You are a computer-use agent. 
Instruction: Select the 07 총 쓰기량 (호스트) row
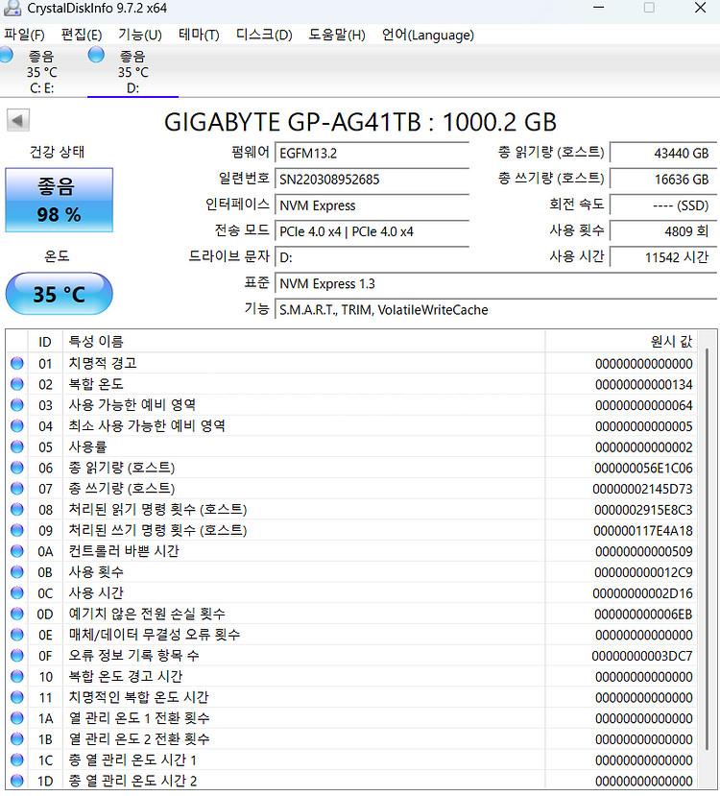tap(288, 489)
